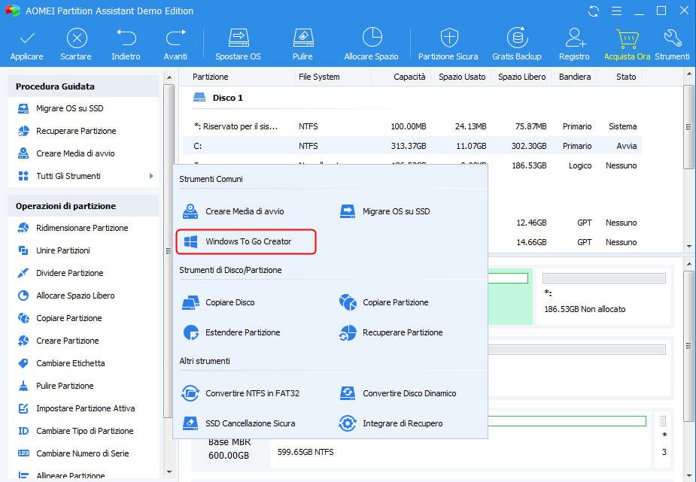The width and height of the screenshot is (696, 482).
Task: Launch Gratis Backup
Action: point(517,44)
